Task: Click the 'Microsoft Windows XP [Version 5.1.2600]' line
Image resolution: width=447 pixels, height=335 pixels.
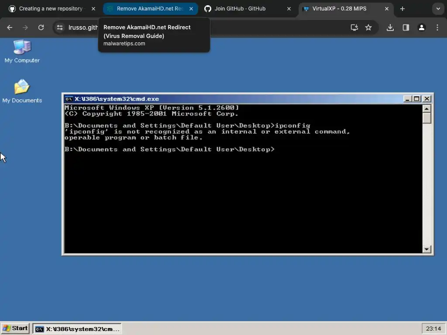Action: (151, 108)
